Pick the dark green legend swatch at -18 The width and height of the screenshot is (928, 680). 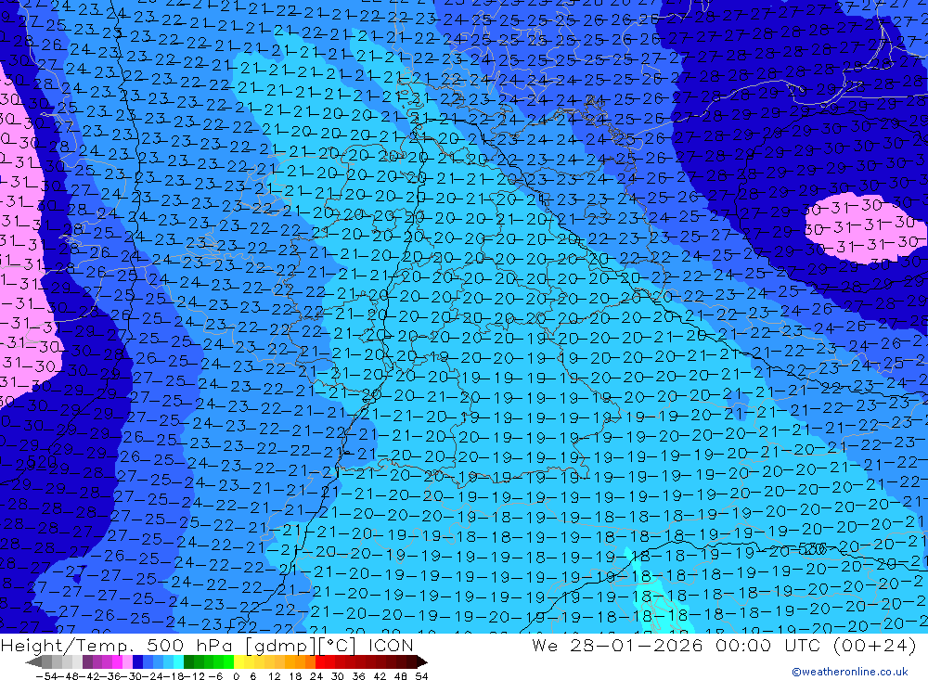188,661
